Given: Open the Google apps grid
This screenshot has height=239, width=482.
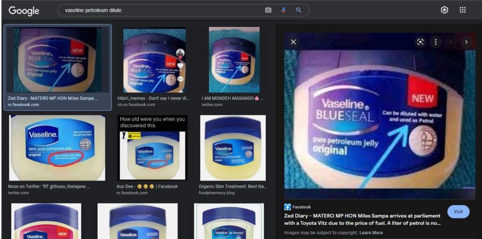Looking at the screenshot, I should coord(463,10).
